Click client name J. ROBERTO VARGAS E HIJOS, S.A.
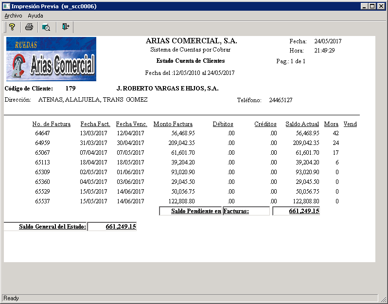Viewport: 388px width, 304px height. pyautogui.click(x=168, y=89)
